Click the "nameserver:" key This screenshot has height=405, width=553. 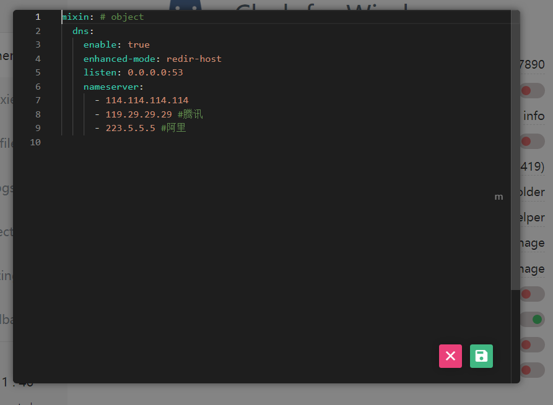click(x=113, y=87)
